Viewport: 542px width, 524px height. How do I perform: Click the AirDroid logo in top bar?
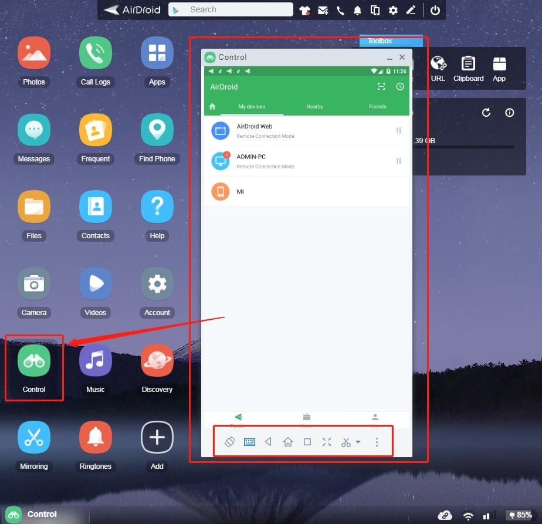click(x=132, y=10)
